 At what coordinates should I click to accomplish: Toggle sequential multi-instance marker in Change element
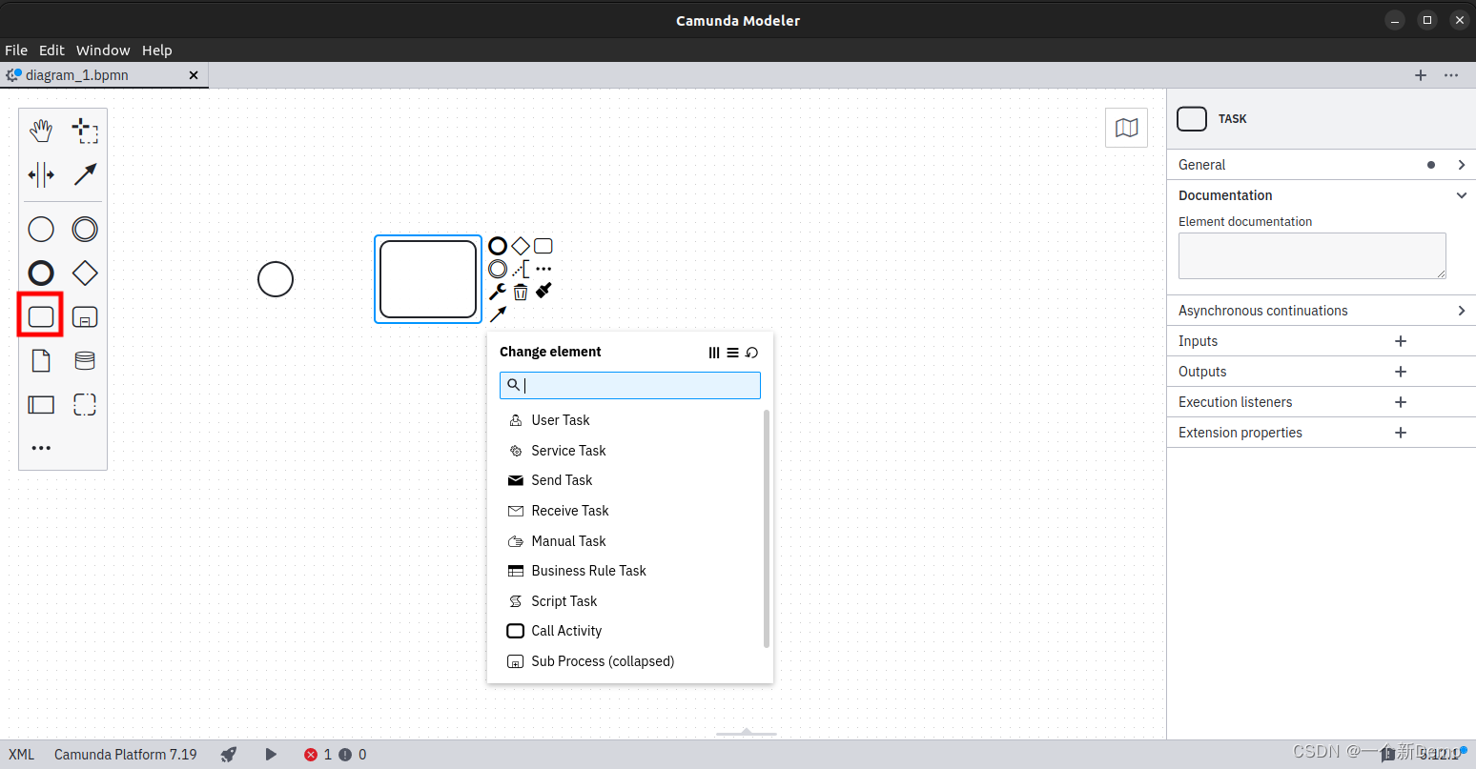732,353
